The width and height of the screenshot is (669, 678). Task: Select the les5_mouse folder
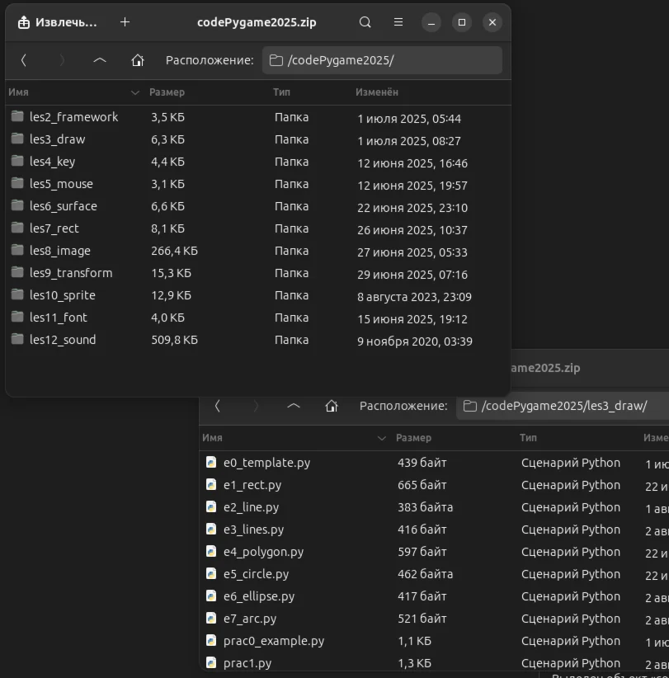click(61, 184)
